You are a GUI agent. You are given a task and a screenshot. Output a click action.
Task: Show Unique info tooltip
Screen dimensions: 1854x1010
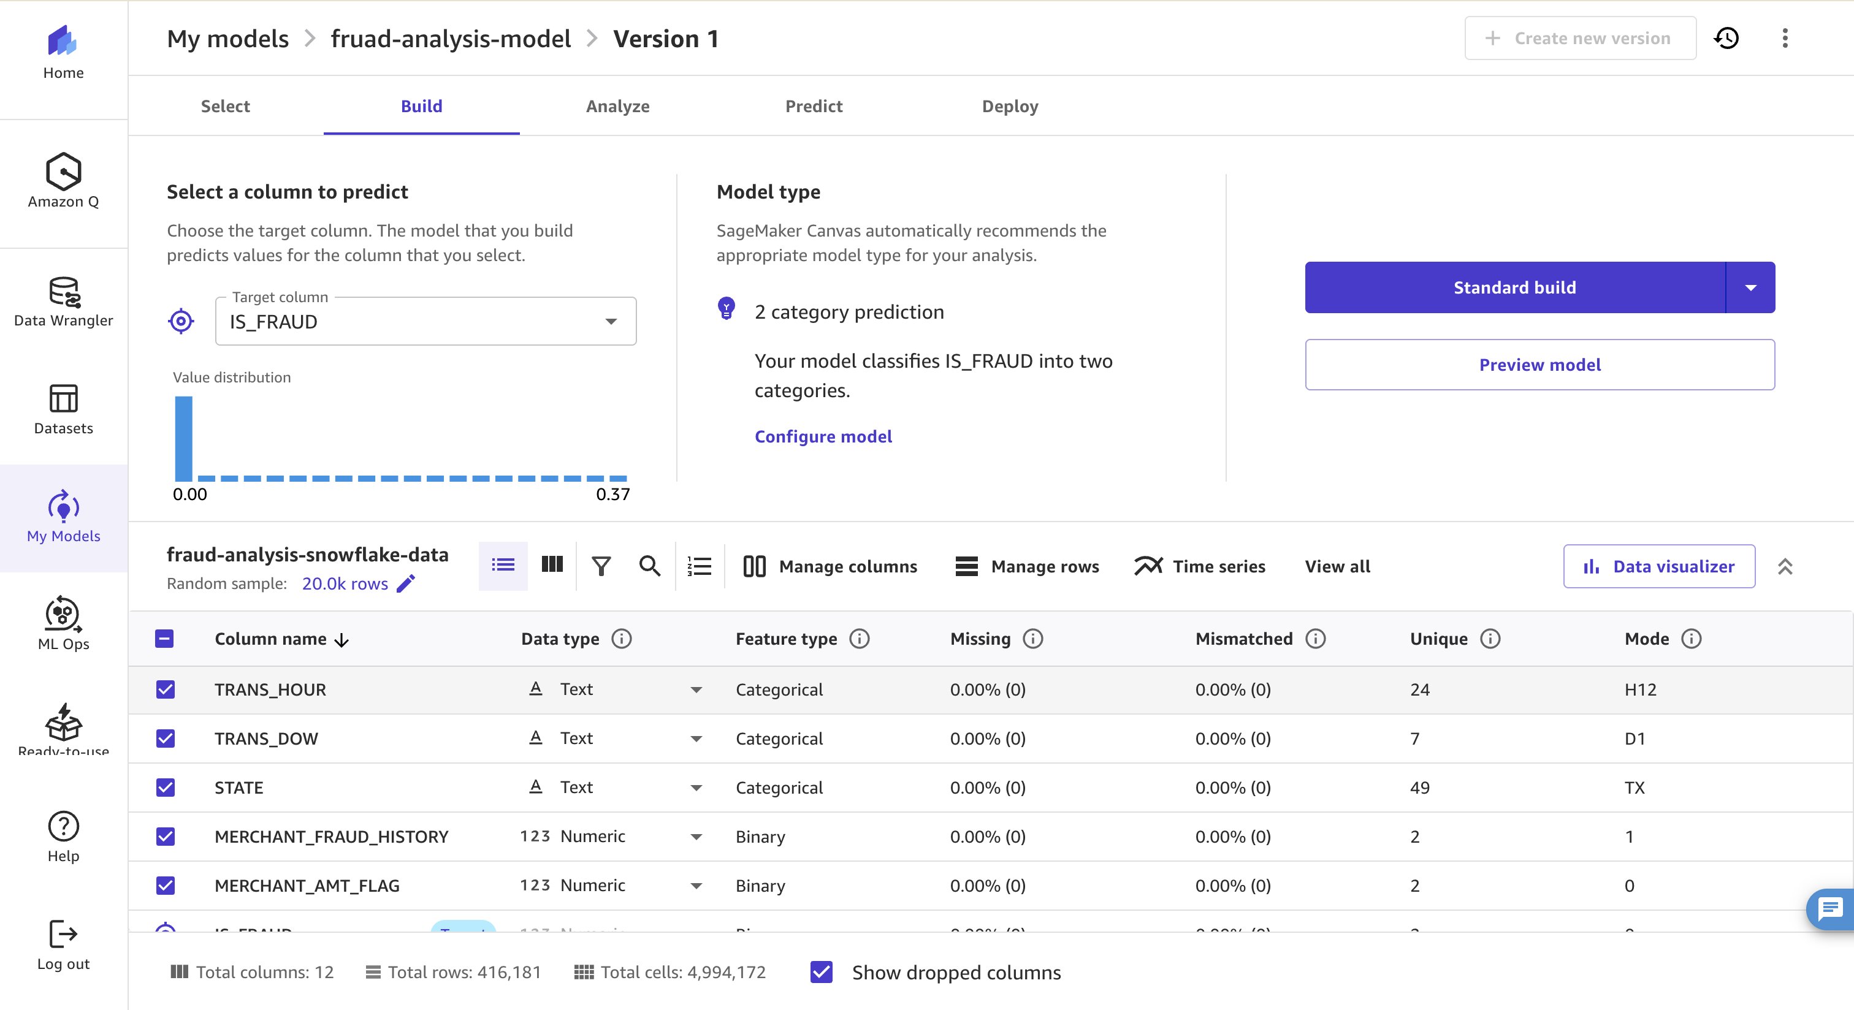click(x=1490, y=639)
